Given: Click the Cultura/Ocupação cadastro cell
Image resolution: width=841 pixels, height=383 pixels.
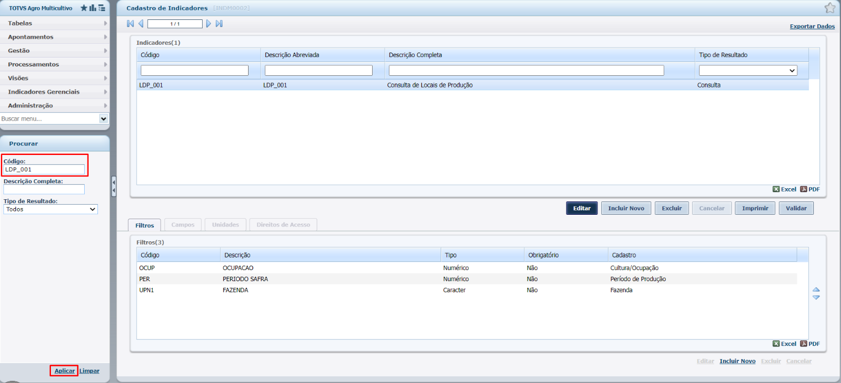Looking at the screenshot, I should [x=634, y=268].
